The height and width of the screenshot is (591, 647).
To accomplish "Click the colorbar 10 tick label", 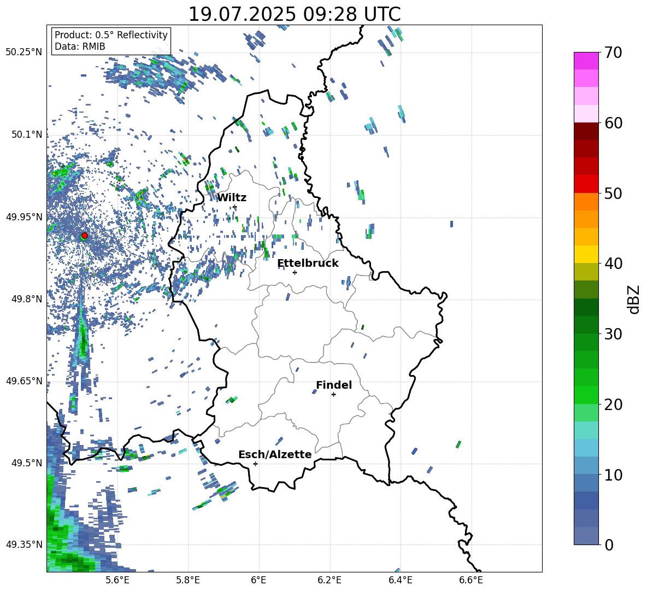I will [613, 475].
